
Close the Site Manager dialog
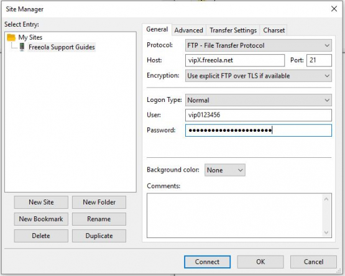pos(334,9)
